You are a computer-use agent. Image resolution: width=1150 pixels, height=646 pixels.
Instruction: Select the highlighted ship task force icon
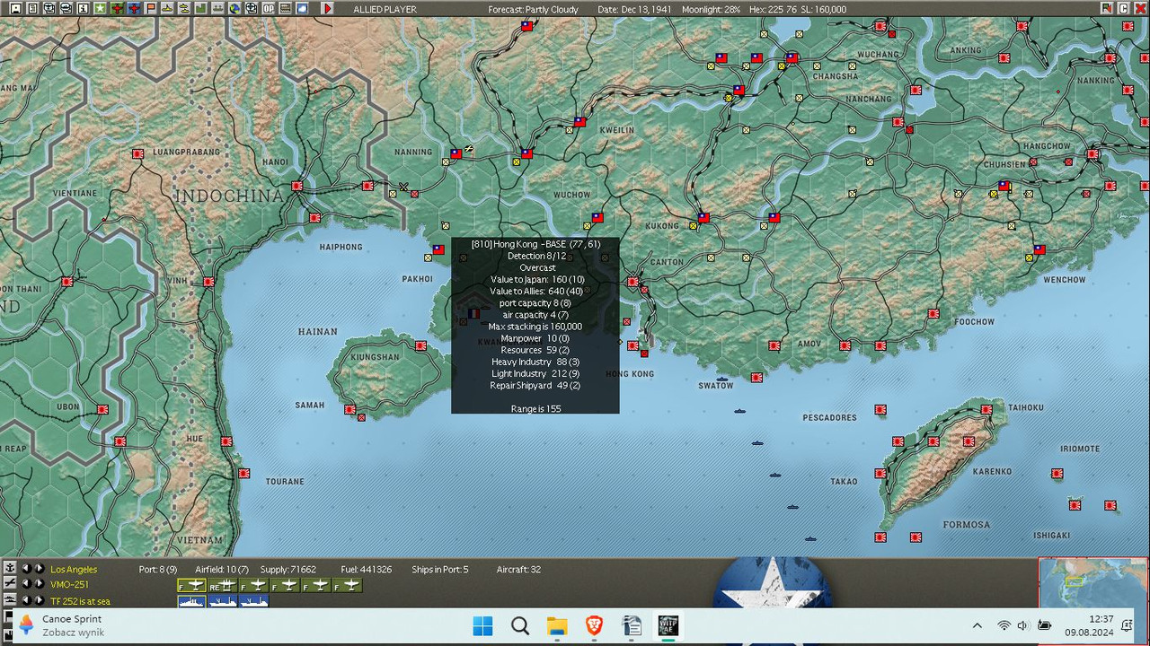pyautogui.click(x=191, y=601)
